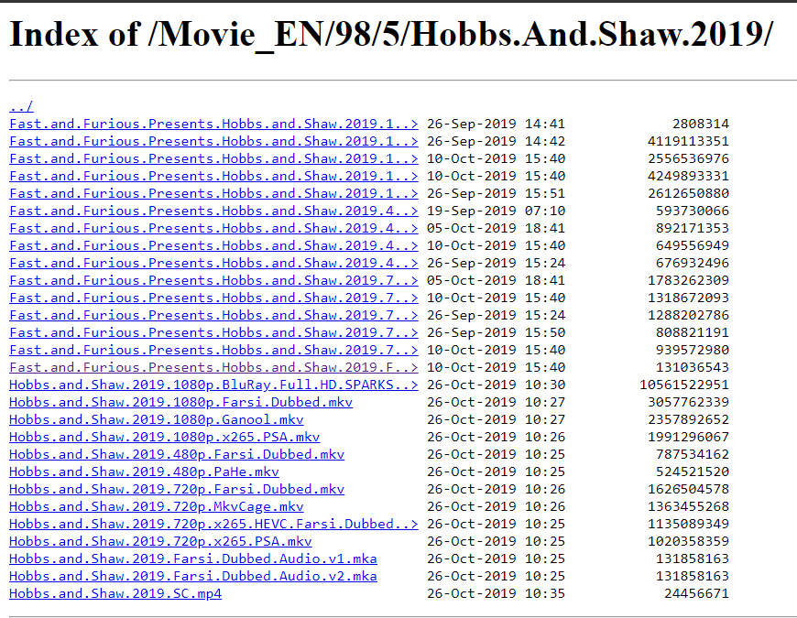Open the Fast.and.Furious link in the 2612650880 row

213,193
